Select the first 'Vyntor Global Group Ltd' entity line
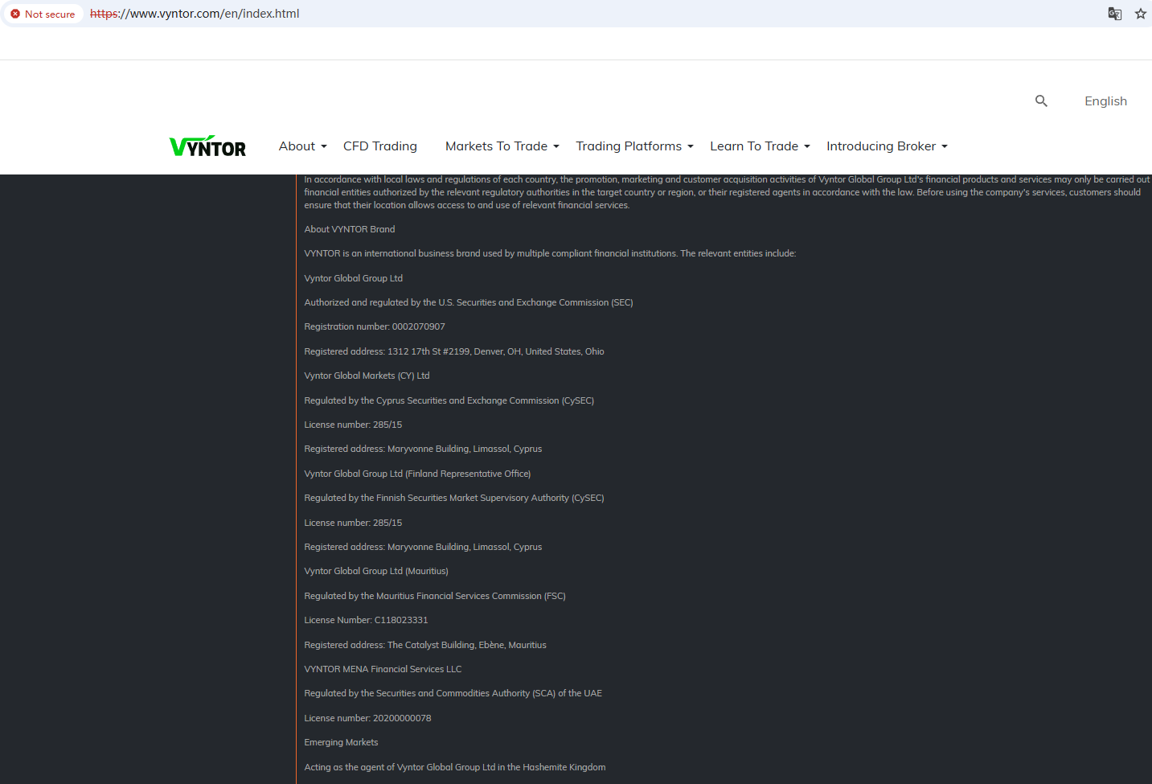The height and width of the screenshot is (784, 1152). click(354, 278)
